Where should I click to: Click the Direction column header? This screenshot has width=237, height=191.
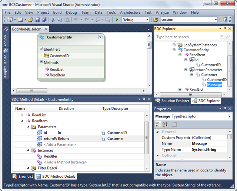click(x=79, y=109)
